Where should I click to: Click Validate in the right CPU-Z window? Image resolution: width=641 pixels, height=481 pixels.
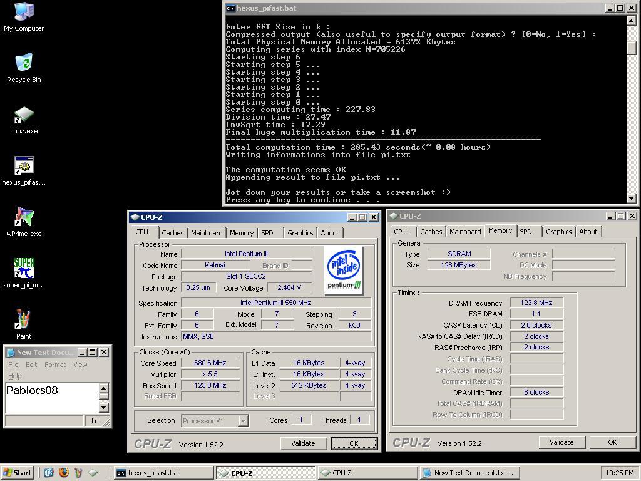(x=562, y=442)
